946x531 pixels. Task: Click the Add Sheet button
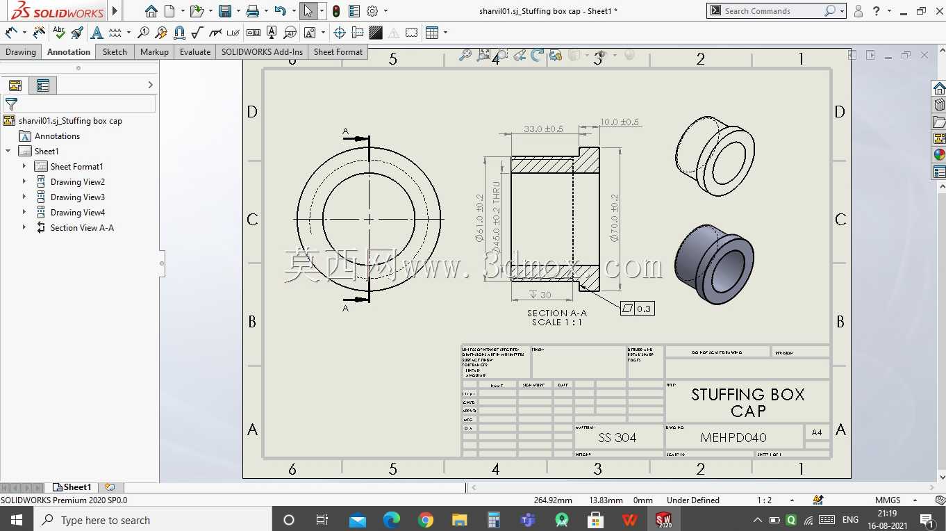click(x=110, y=487)
